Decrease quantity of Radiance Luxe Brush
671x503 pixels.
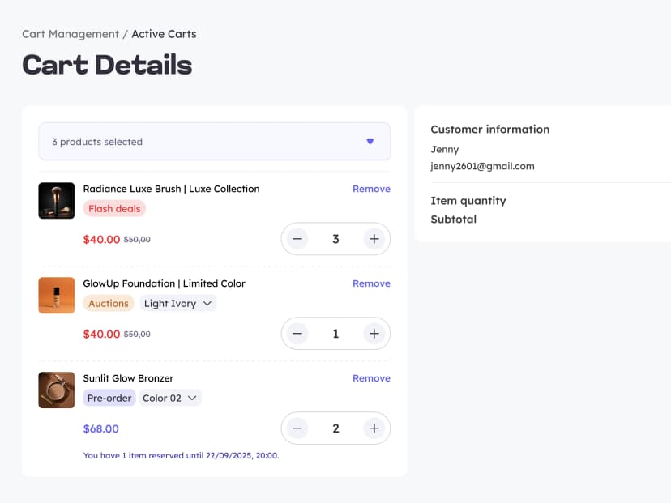297,239
